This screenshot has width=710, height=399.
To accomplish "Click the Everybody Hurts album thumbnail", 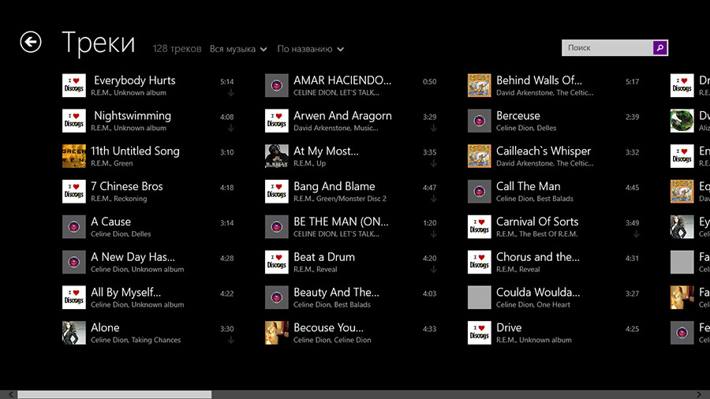I will [x=74, y=85].
